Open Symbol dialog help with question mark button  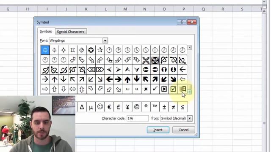182,22
